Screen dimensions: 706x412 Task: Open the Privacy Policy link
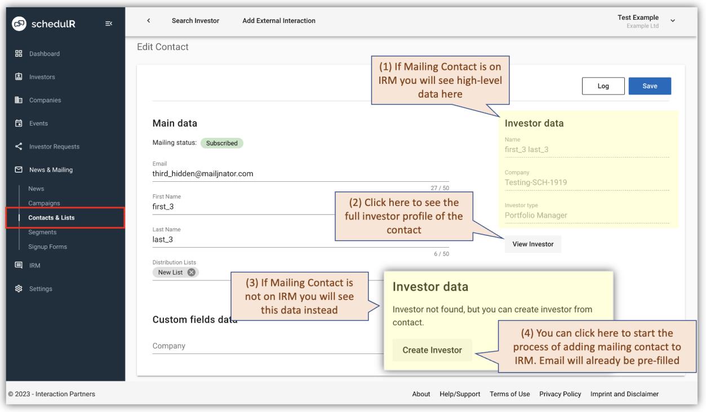point(560,393)
